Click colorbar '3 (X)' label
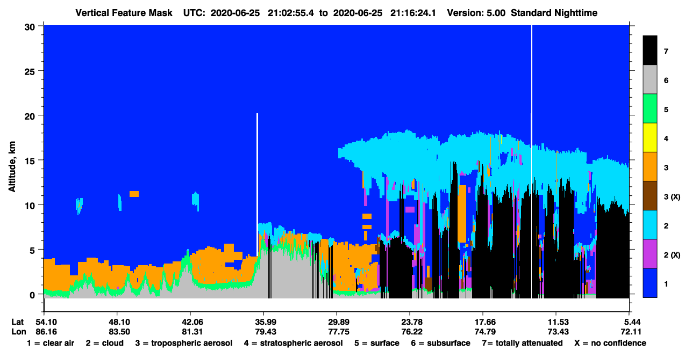This screenshot has height=358, width=699. coord(672,196)
